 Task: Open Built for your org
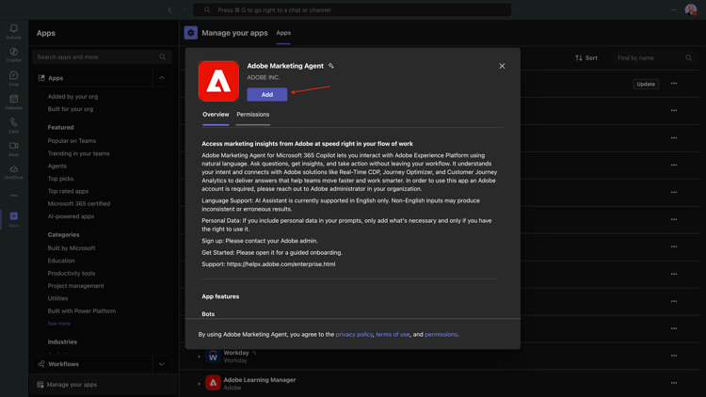click(71, 109)
